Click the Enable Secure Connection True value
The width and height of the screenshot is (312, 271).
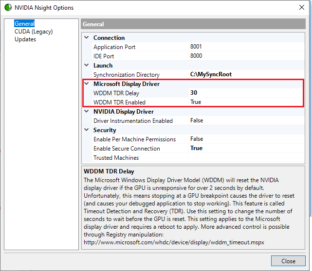[x=246, y=148]
